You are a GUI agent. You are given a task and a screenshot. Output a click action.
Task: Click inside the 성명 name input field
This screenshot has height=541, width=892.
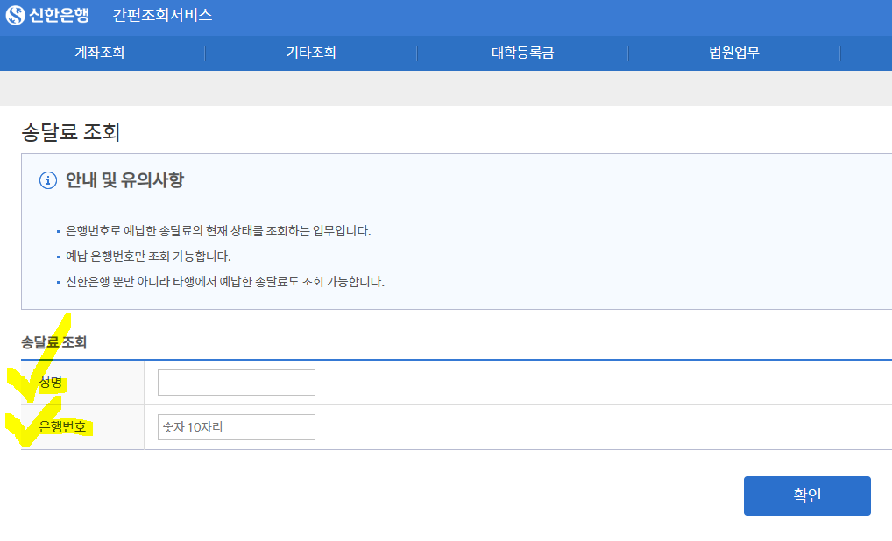[x=236, y=382]
